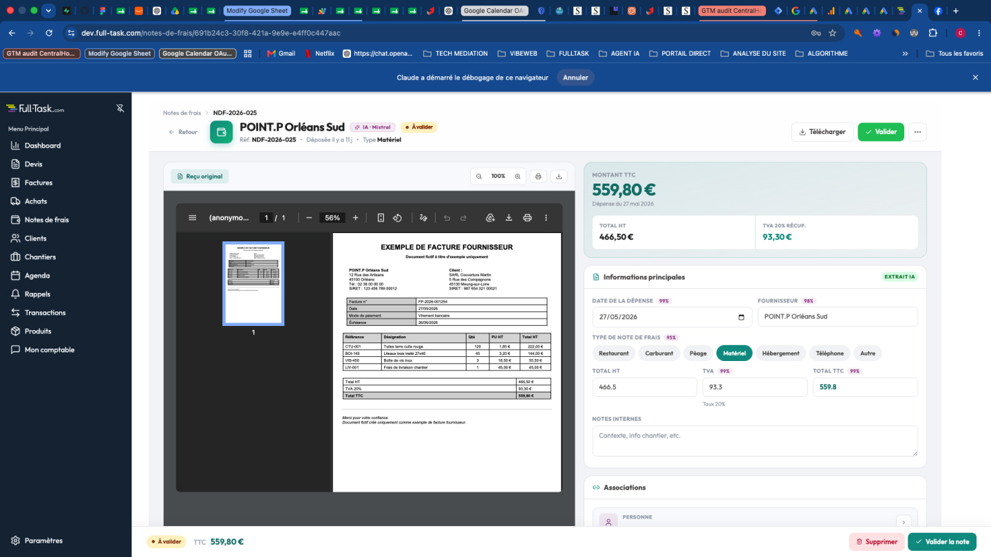Open the date picker calendar icon
The width and height of the screenshot is (991, 557).
[x=741, y=317]
